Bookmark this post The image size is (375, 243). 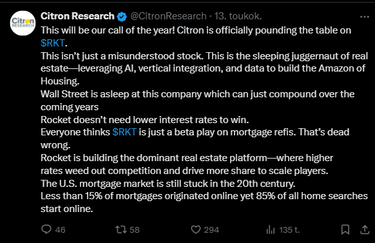345,229
